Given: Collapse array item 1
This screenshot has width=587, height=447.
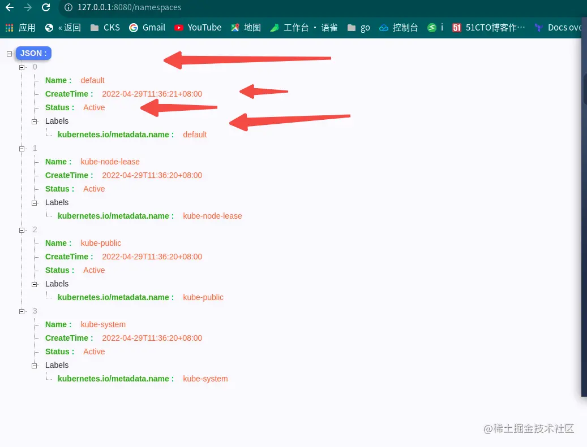Looking at the screenshot, I should 22,149.
